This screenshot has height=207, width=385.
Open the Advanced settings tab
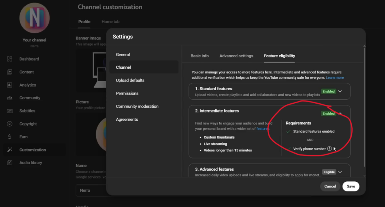[236, 56]
